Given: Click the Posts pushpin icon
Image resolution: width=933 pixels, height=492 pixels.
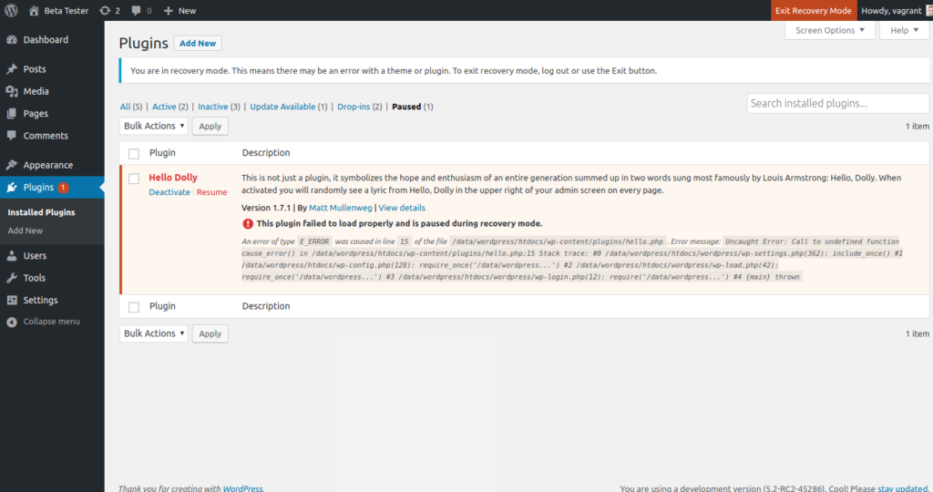Looking at the screenshot, I should click(x=12, y=69).
